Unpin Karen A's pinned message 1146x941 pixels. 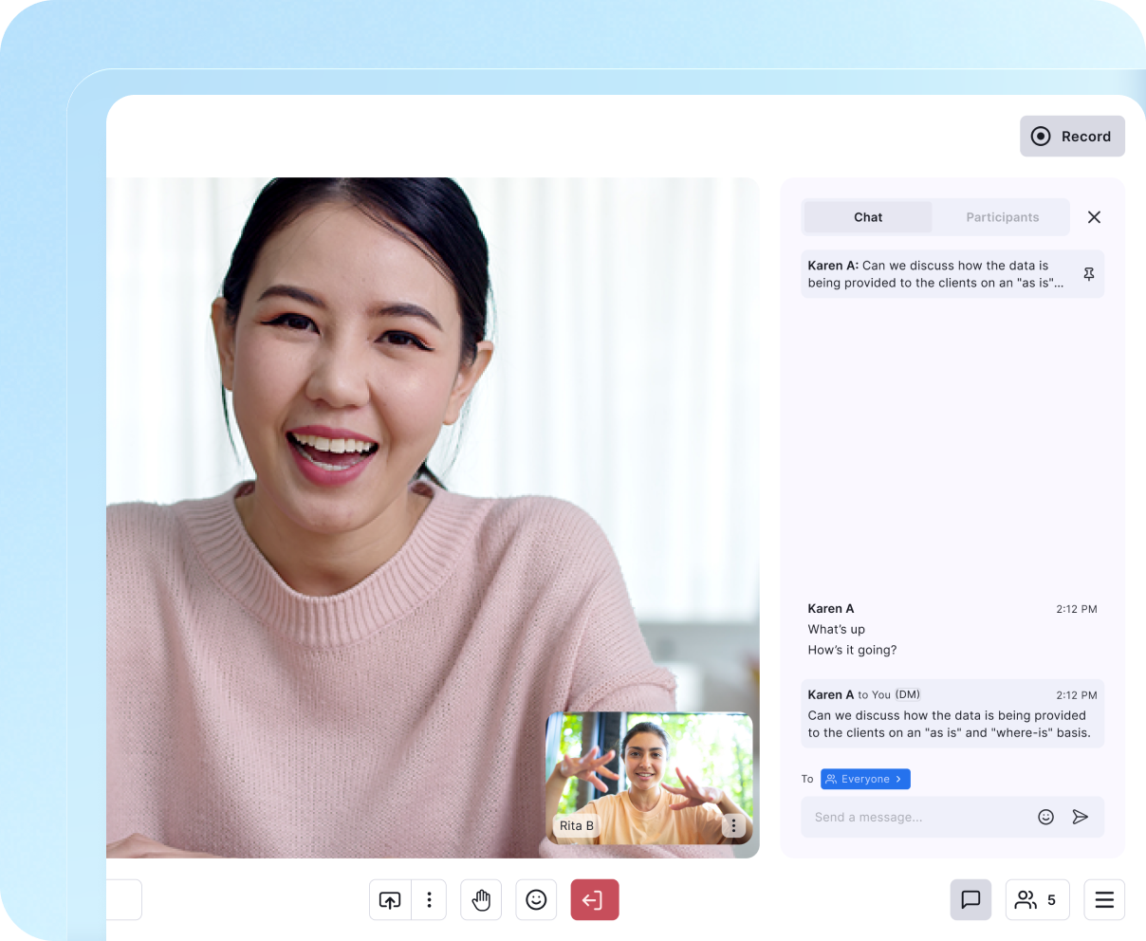1088,274
